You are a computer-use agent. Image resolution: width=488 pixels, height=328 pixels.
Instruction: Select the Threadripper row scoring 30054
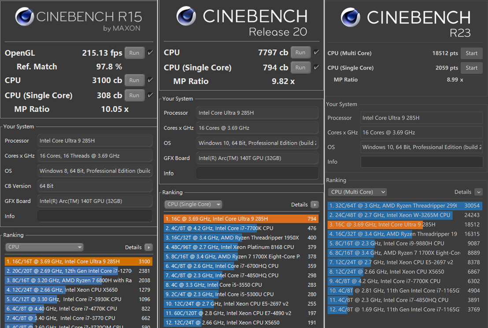tap(405, 206)
